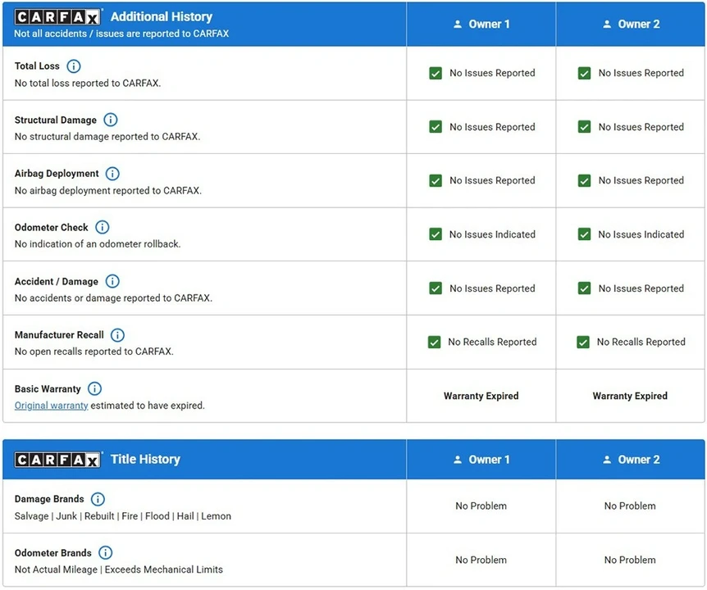The image size is (707, 590).
Task: Click Manufacturer Recall green check for Owner 1
Action: pyautogui.click(x=434, y=342)
